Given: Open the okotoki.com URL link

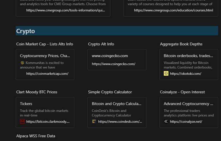Looking at the screenshot, I should click(x=186, y=74).
